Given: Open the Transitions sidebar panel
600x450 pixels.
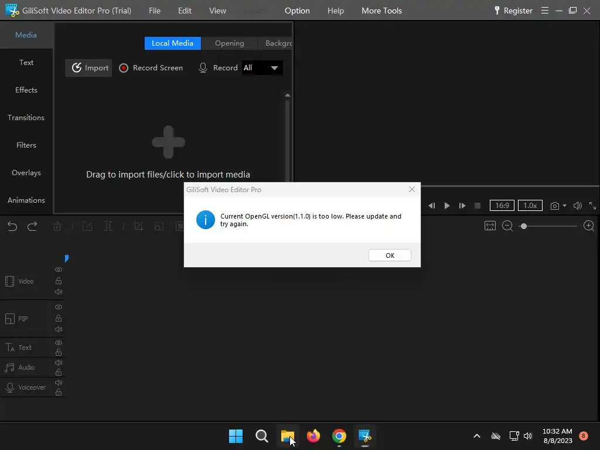Looking at the screenshot, I should pyautogui.click(x=26, y=117).
